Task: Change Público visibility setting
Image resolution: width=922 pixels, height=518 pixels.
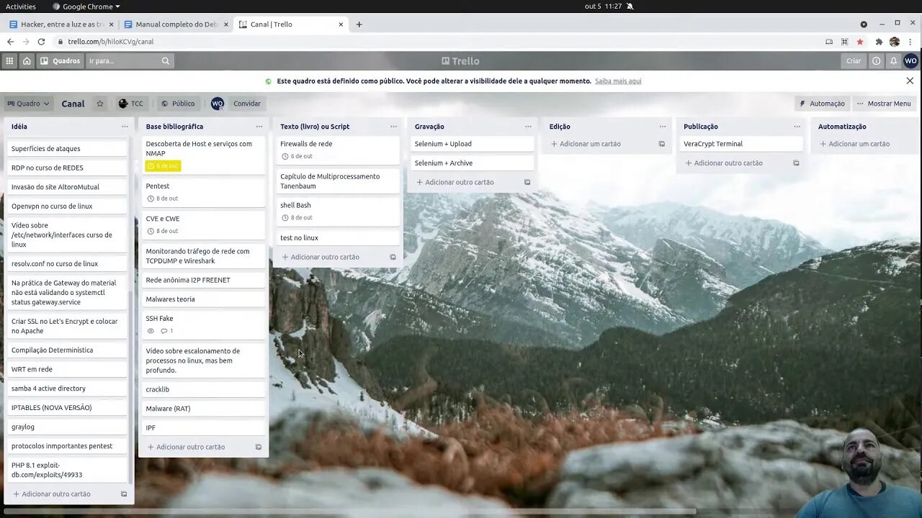Action: click(x=178, y=104)
